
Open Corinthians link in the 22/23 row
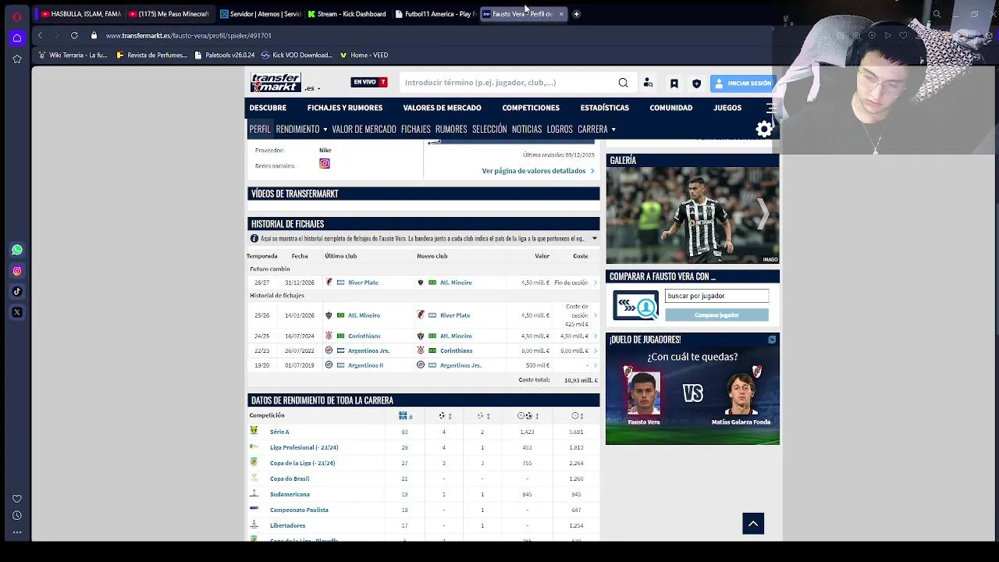456,351
